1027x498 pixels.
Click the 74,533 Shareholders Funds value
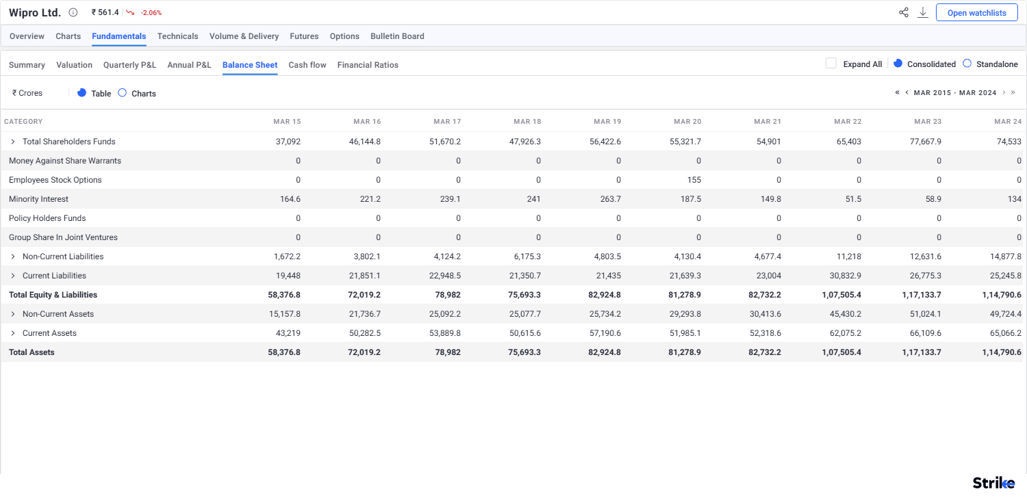pyautogui.click(x=1008, y=142)
